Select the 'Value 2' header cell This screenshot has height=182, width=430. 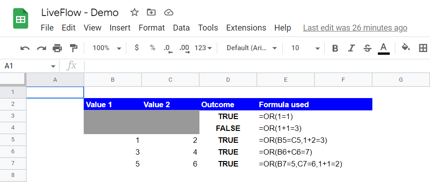170,104
